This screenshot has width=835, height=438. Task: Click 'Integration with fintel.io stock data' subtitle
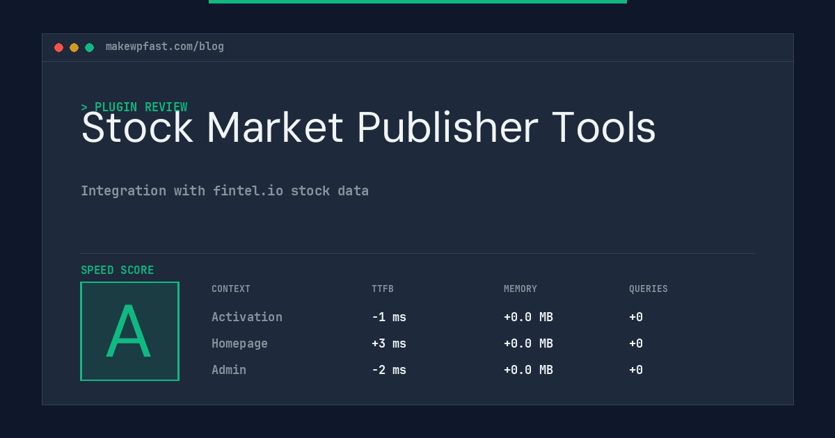click(225, 190)
